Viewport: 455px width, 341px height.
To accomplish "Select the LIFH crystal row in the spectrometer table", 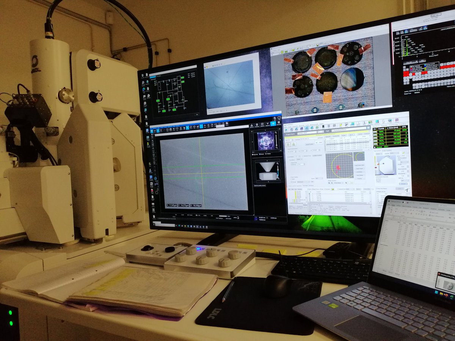I will (390, 138).
